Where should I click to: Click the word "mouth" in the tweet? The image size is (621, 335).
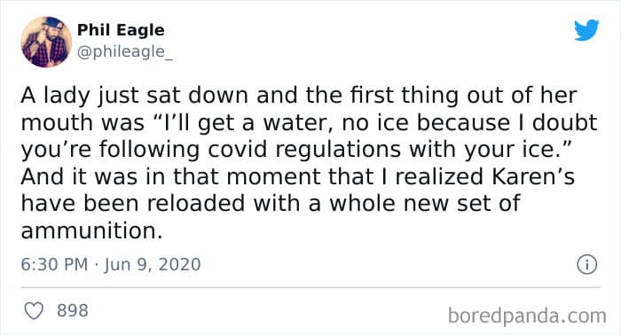pos(57,122)
